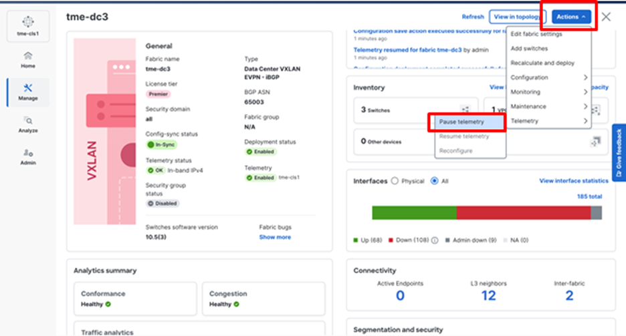
Task: Open the Actions dropdown
Action: click(571, 17)
